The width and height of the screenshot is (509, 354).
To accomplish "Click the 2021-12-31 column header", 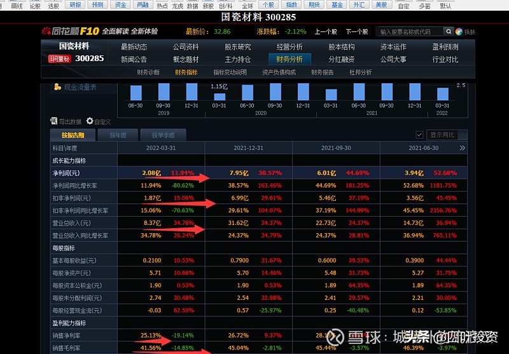I will (248, 148).
